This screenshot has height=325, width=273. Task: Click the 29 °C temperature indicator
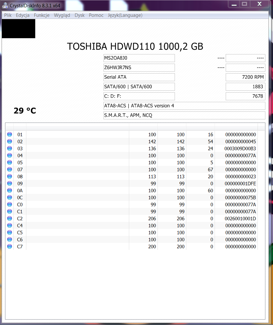pos(25,111)
